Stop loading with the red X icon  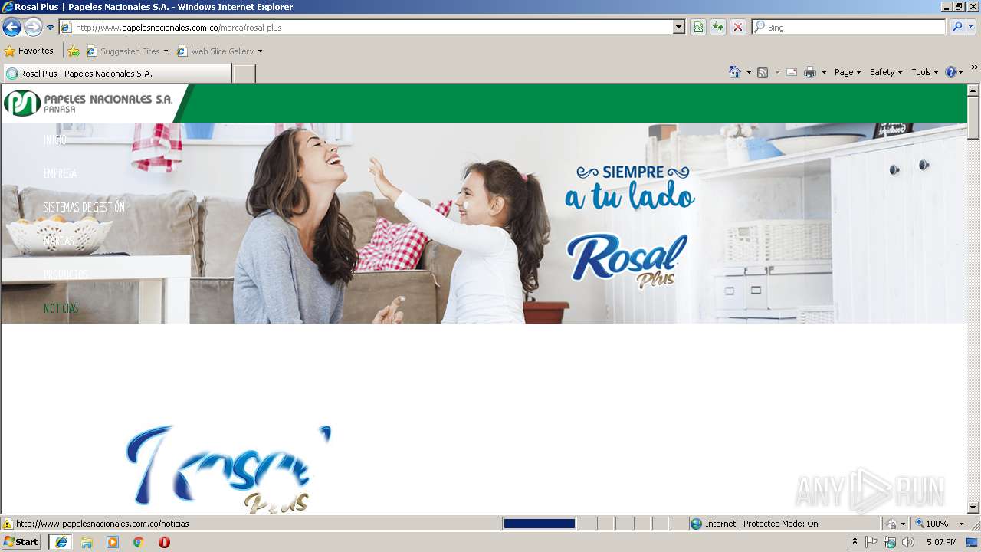(x=738, y=28)
